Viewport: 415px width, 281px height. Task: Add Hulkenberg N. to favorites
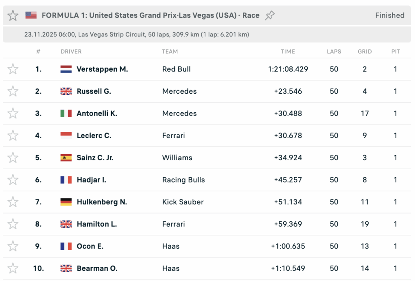pos(13,202)
